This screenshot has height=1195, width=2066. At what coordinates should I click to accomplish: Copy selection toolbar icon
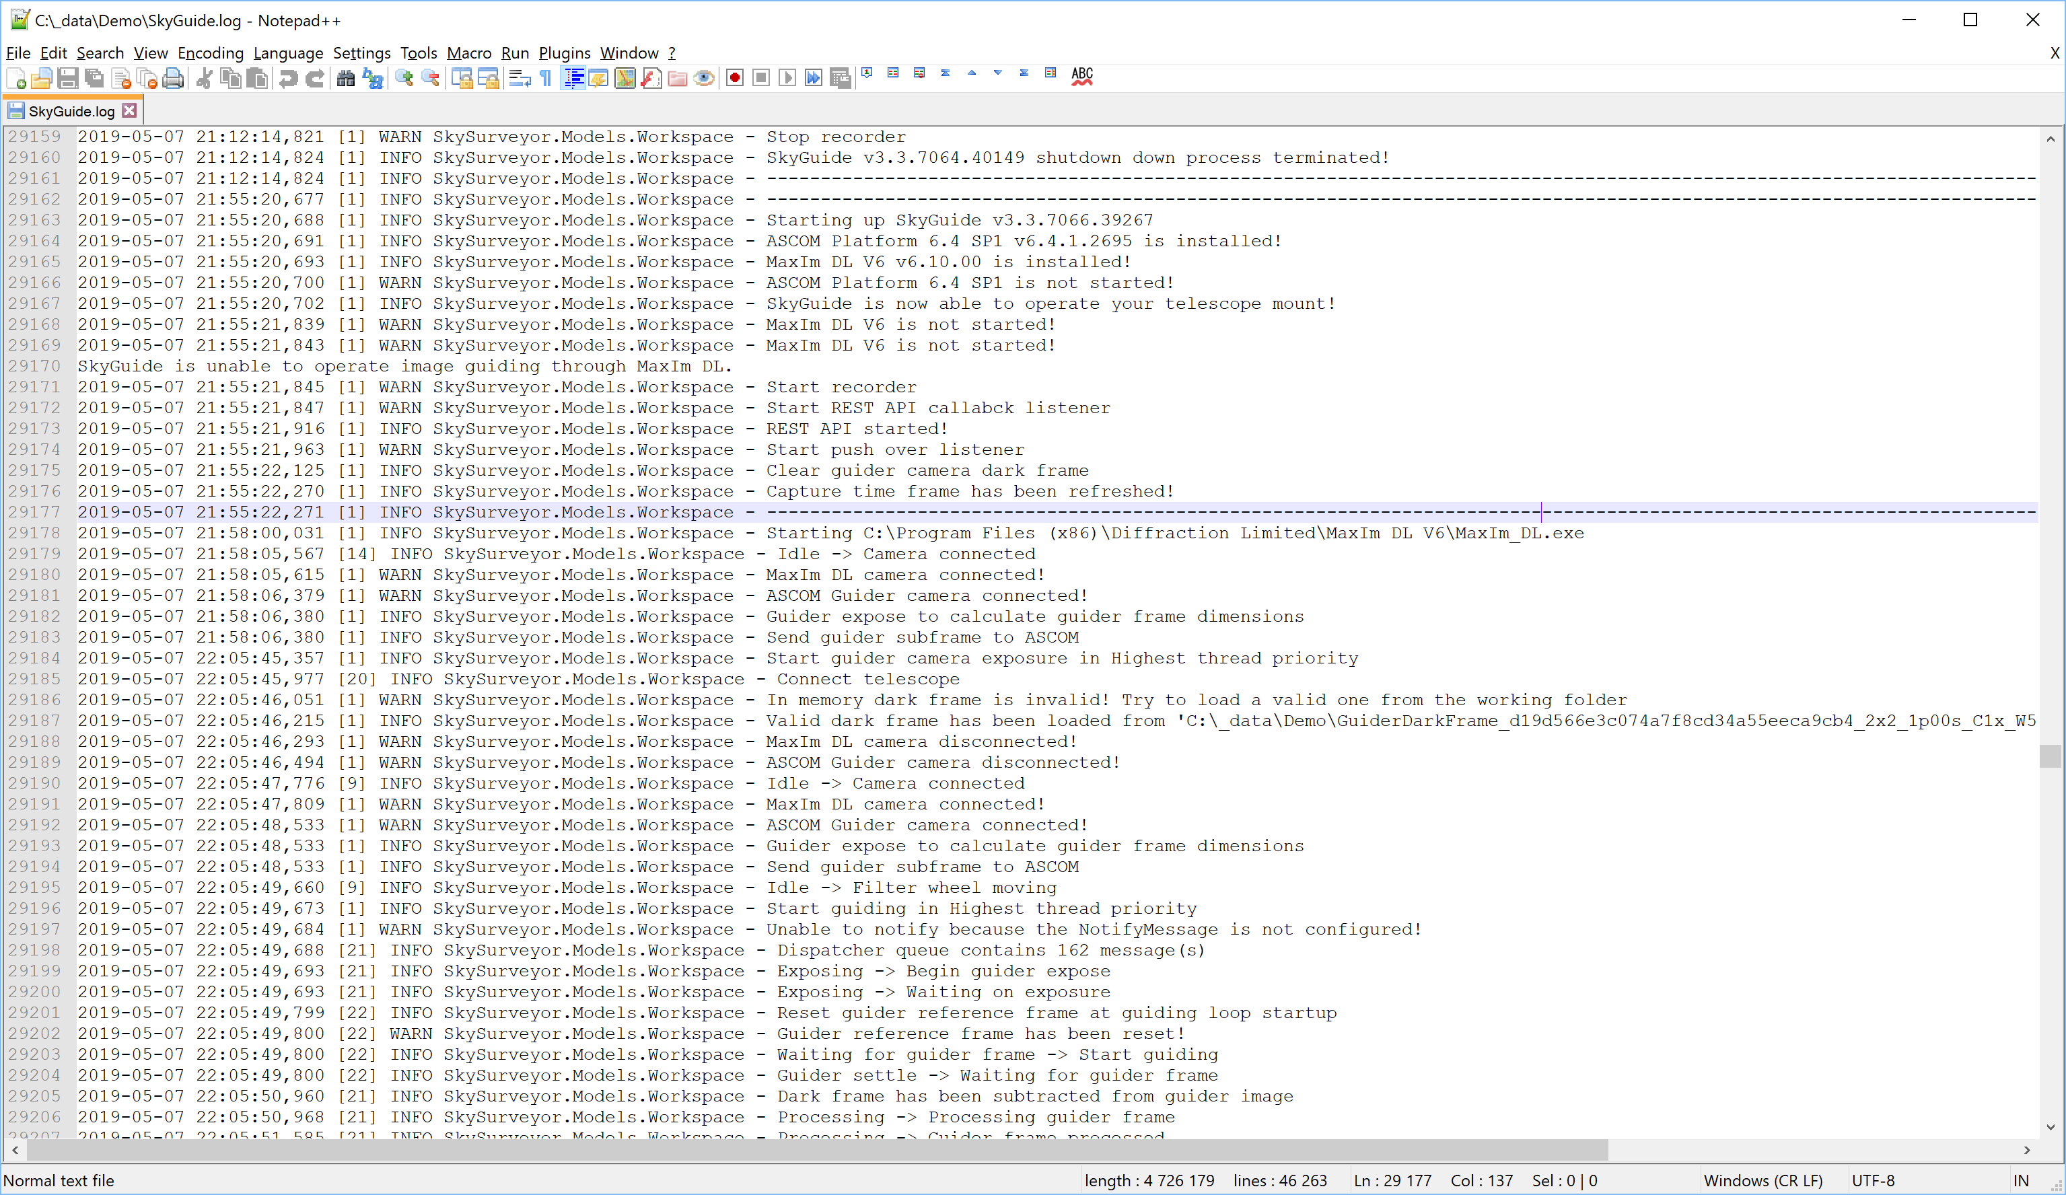click(x=231, y=79)
